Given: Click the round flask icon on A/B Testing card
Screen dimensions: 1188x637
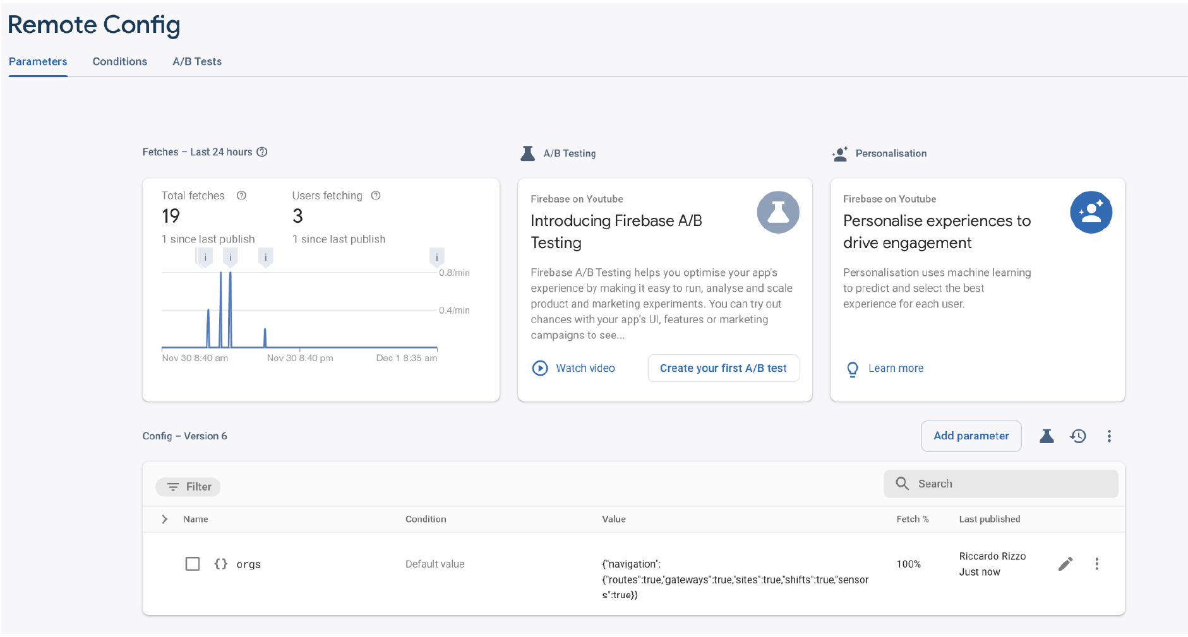Looking at the screenshot, I should (x=778, y=212).
